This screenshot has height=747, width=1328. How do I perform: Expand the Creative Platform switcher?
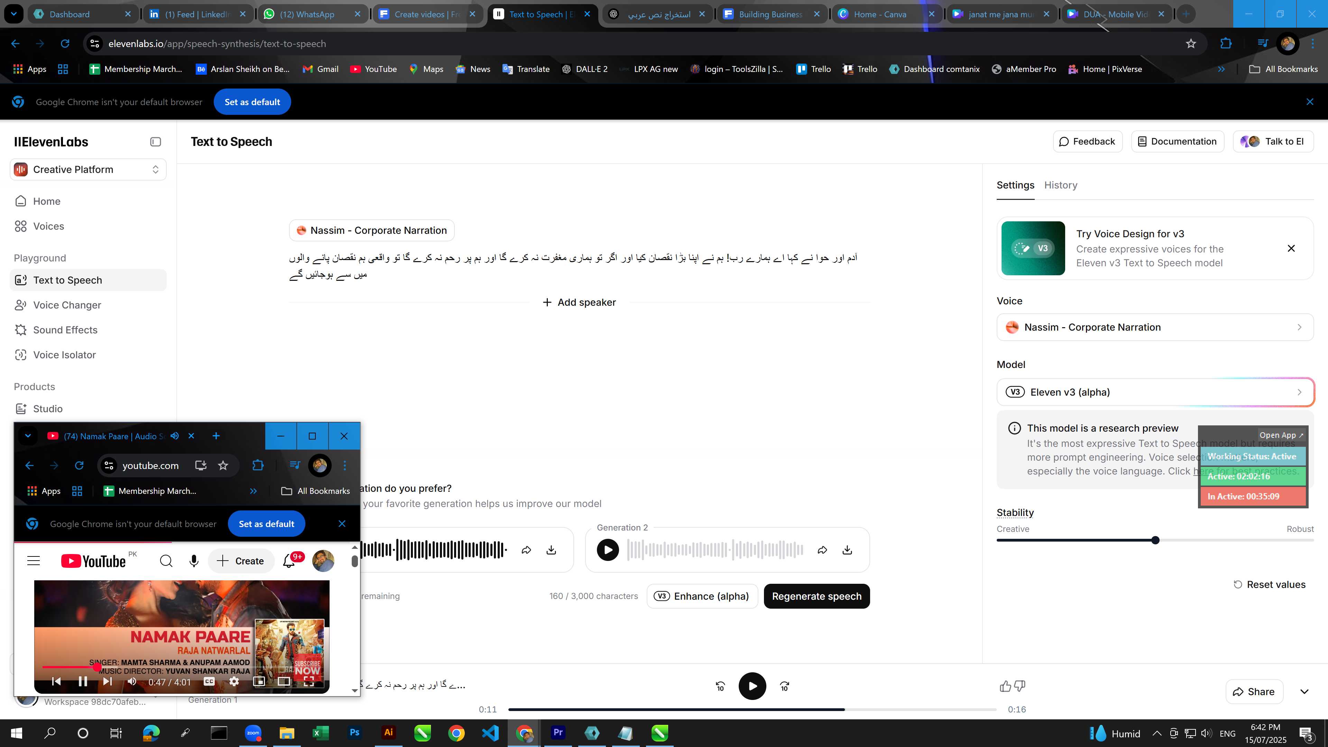[88, 169]
